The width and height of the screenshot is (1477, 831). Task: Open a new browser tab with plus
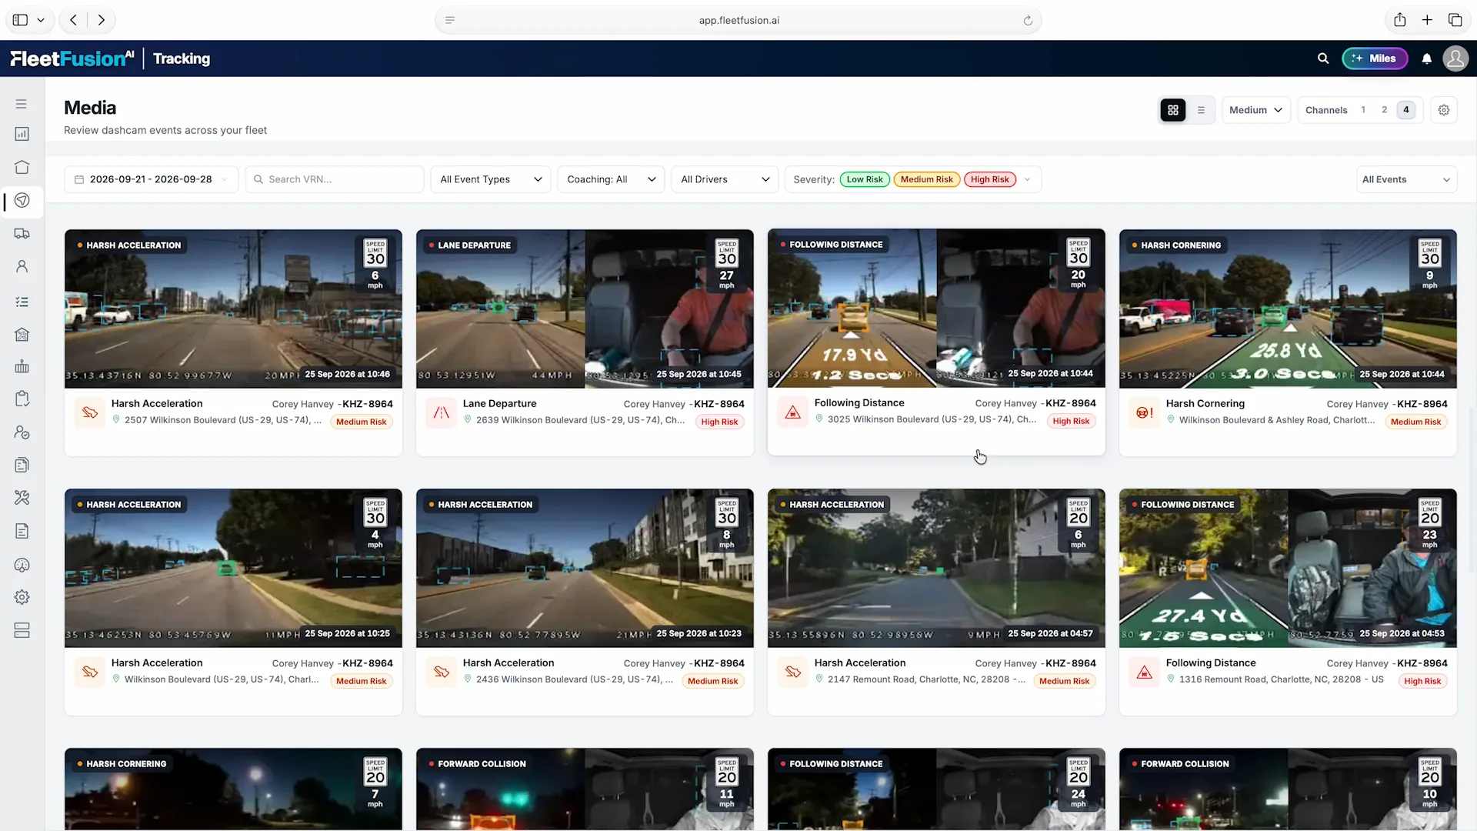1427,20
